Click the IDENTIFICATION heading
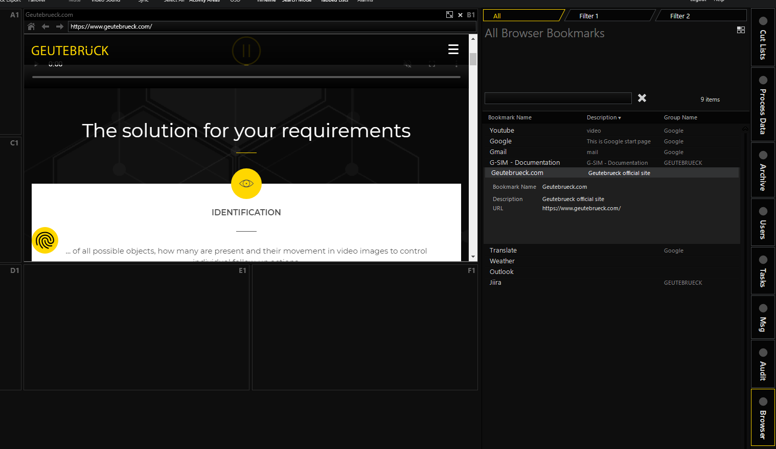 click(x=246, y=212)
